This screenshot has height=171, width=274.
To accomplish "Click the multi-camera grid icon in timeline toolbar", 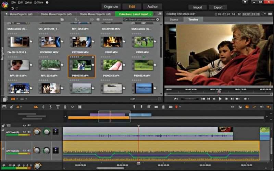I will point(80,107).
